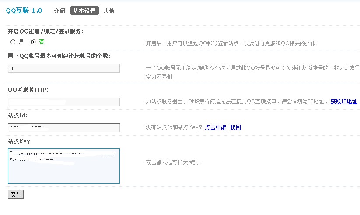
Task: Click the 保存 button
Action: click(16, 194)
